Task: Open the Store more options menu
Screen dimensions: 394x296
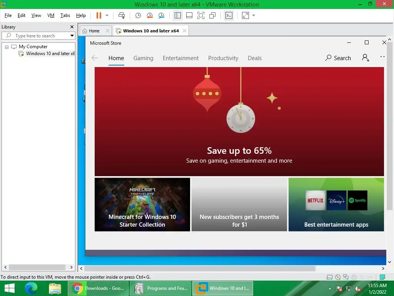Action: tap(382, 57)
